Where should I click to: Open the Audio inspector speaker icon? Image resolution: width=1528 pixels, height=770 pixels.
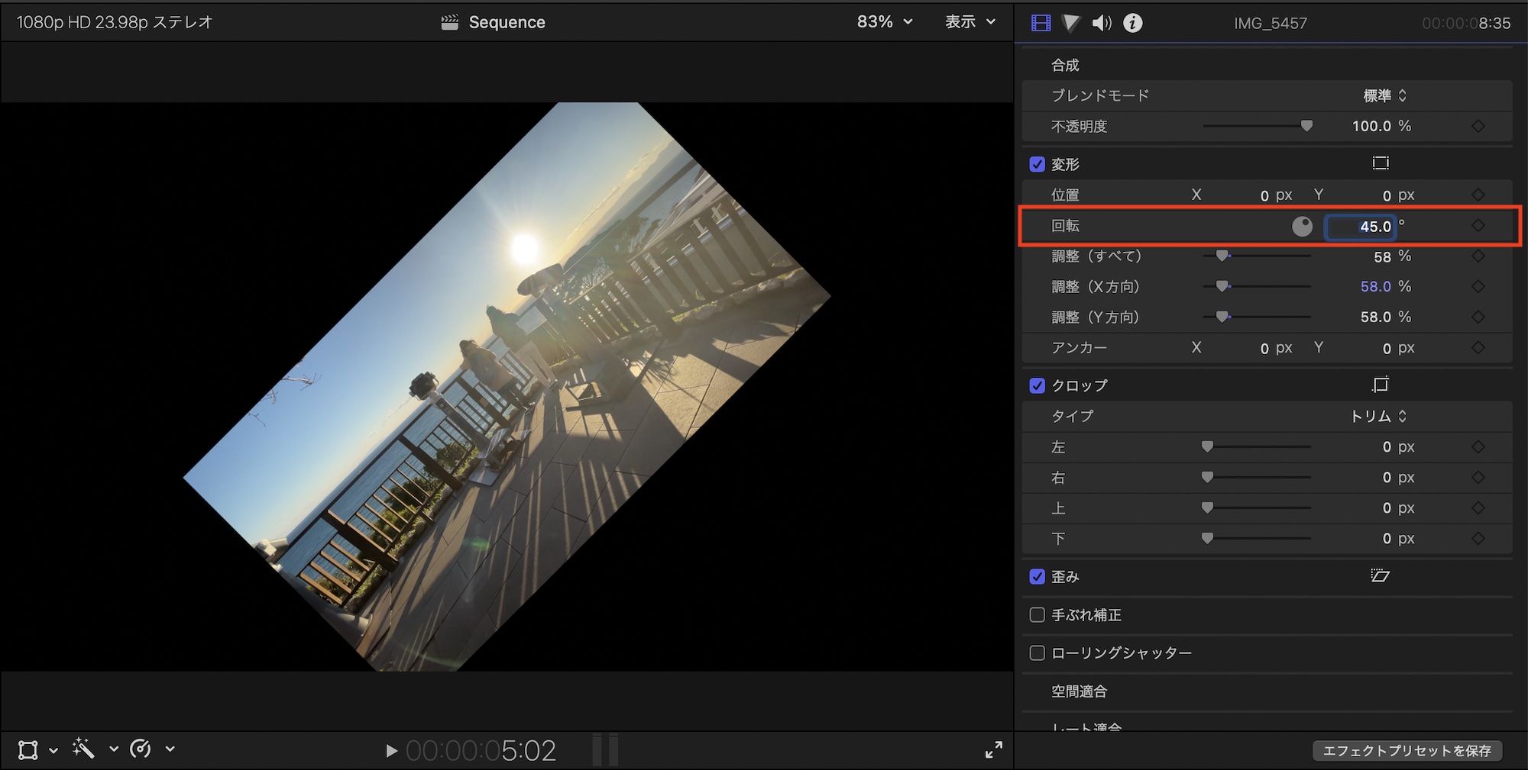pyautogui.click(x=1101, y=23)
